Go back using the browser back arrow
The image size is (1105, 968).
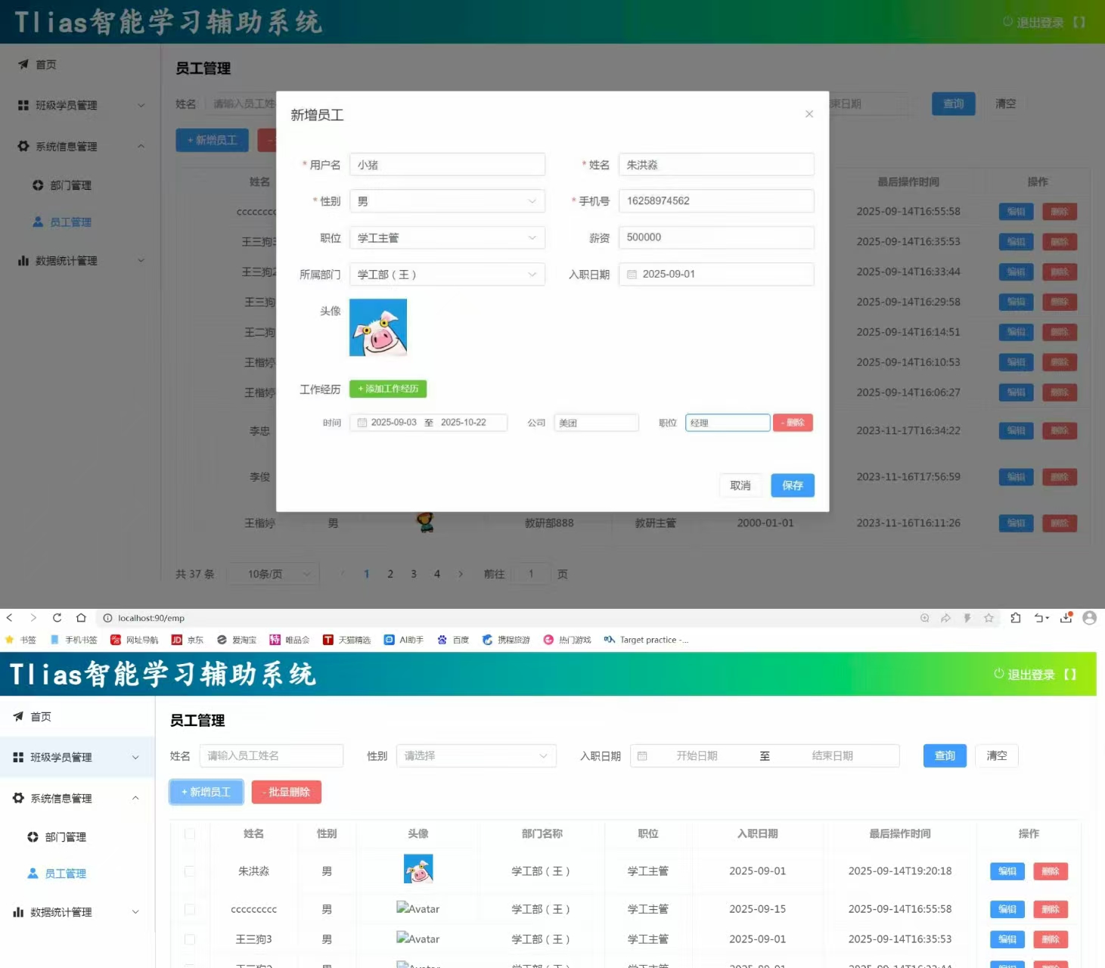(x=10, y=618)
